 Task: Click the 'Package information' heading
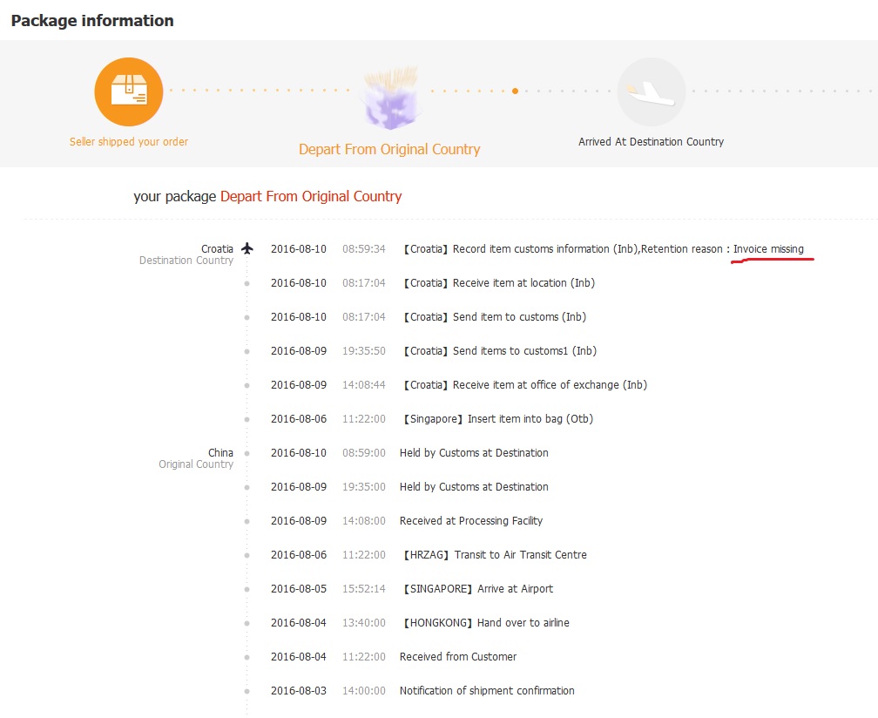click(92, 21)
